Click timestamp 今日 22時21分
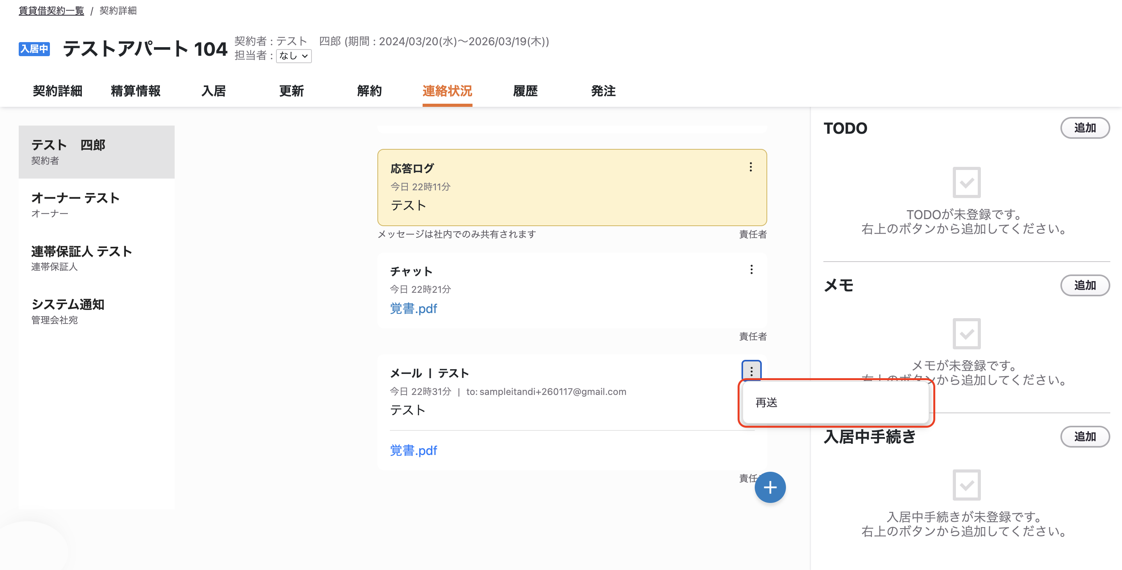The width and height of the screenshot is (1122, 570). pos(420,289)
